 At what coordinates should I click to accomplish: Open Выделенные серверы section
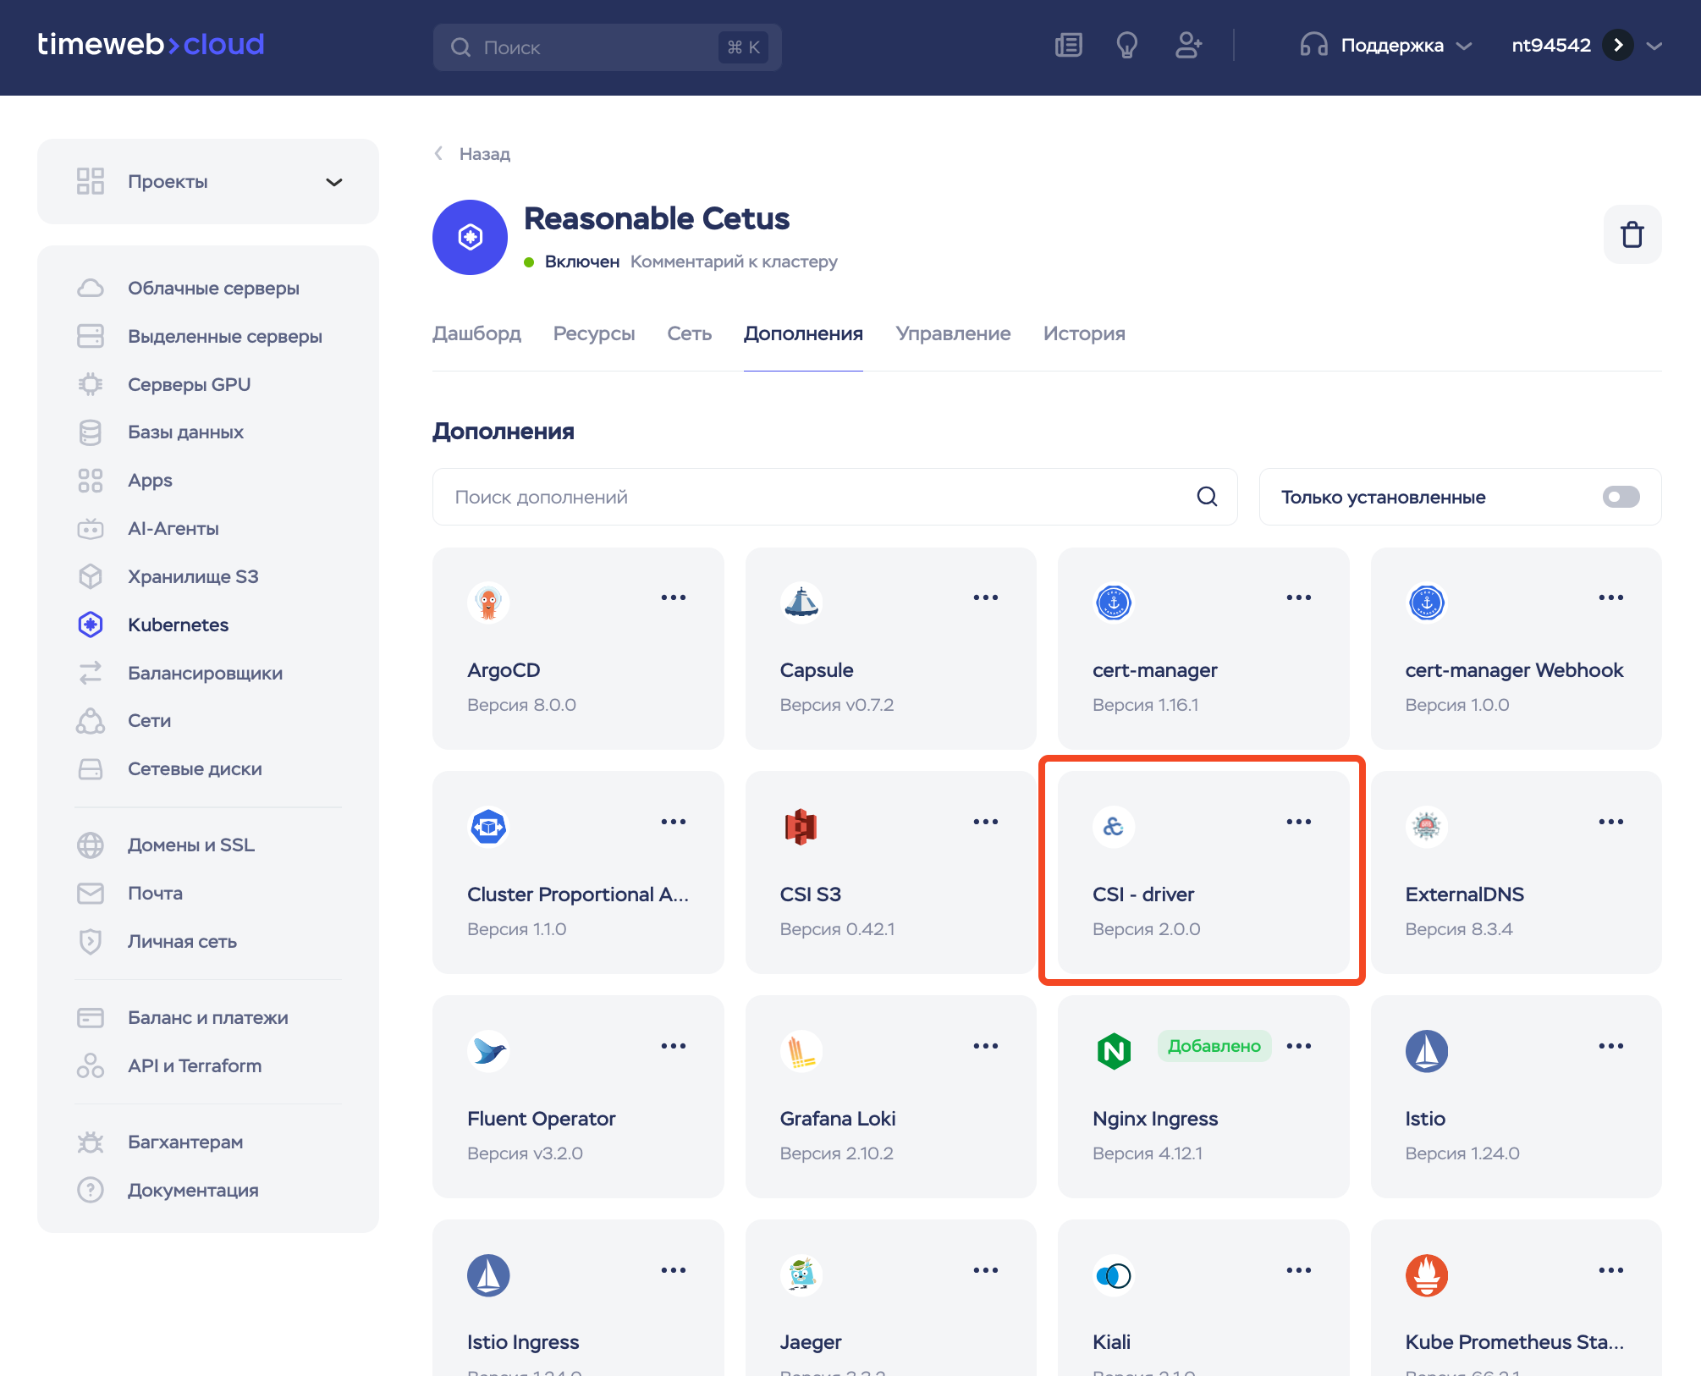click(x=208, y=337)
